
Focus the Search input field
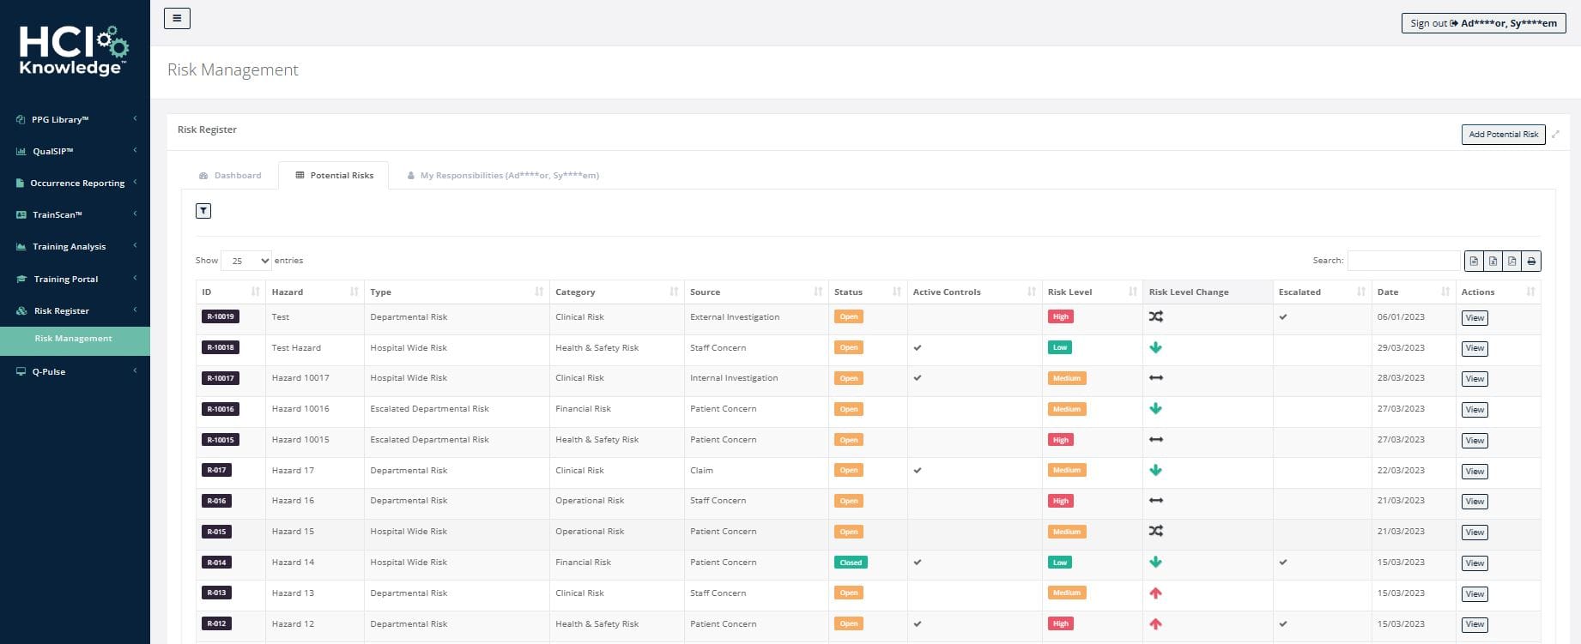click(x=1403, y=261)
